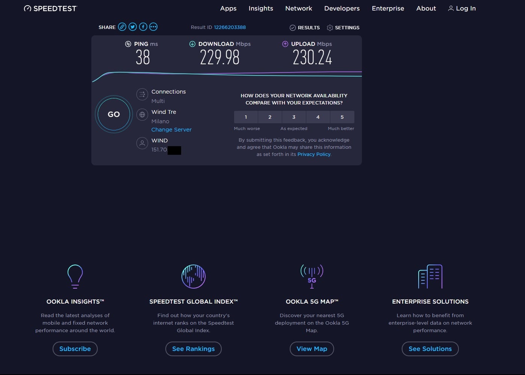Share result on Twitter
The width and height of the screenshot is (525, 375).
133,27
